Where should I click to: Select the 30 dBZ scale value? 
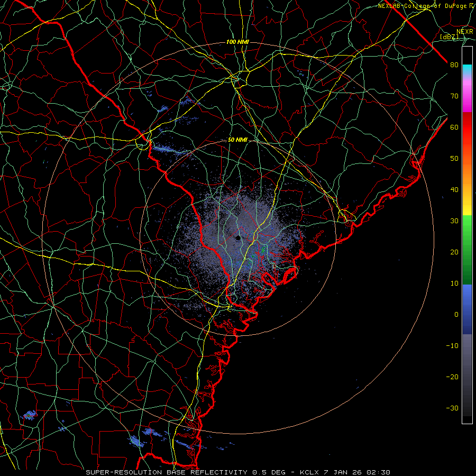pos(454,221)
